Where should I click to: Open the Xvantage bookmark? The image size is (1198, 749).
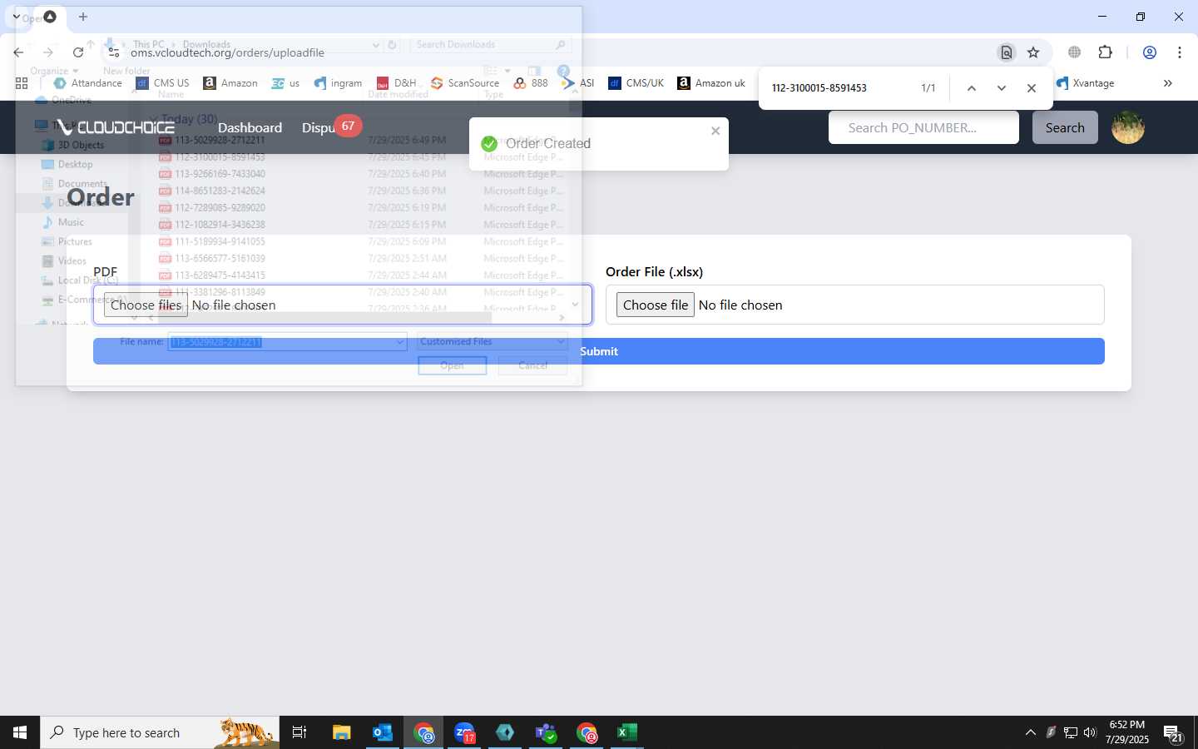[x=1085, y=83]
